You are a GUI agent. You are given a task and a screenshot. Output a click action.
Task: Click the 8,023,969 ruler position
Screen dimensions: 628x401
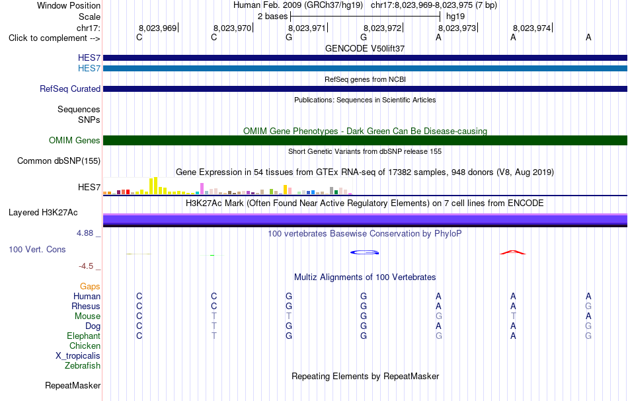[x=157, y=28]
